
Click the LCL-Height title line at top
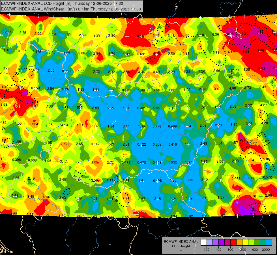click(x=62, y=3)
